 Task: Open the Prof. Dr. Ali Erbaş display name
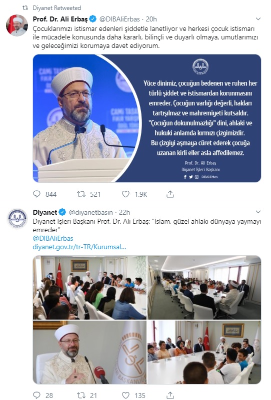(x=60, y=19)
